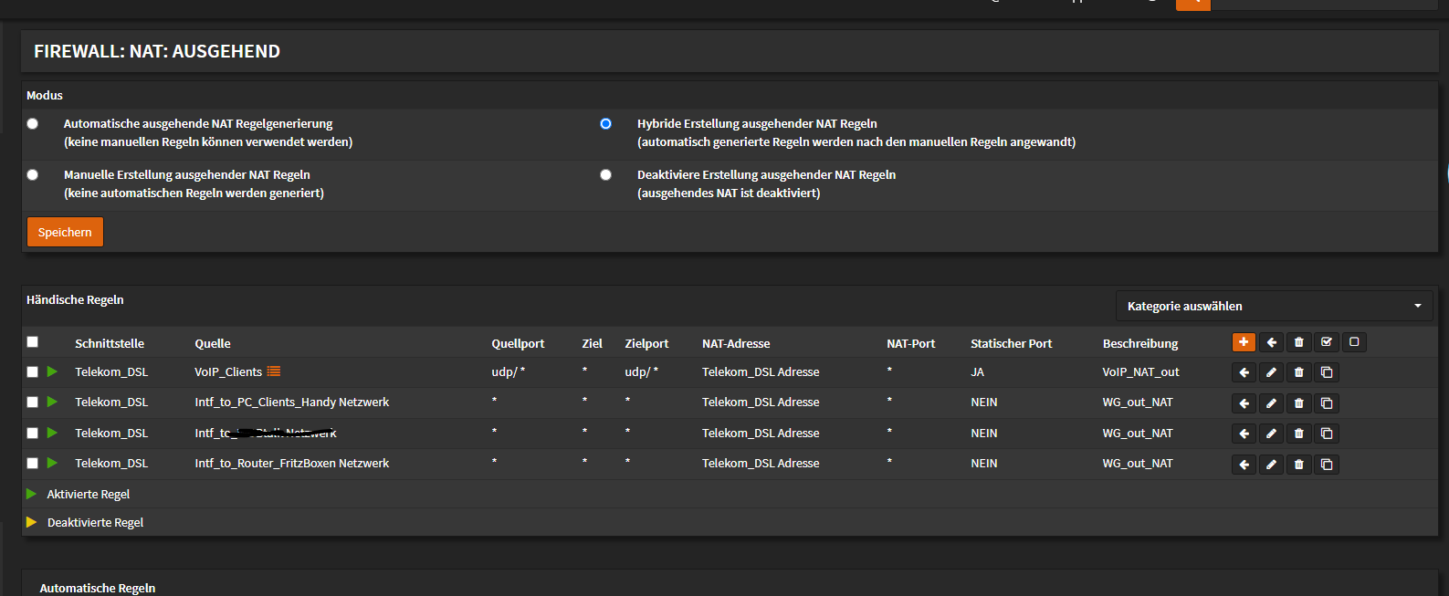The height and width of the screenshot is (596, 1449).
Task: Disable selected rules with header square icon
Action: pos(1354,342)
